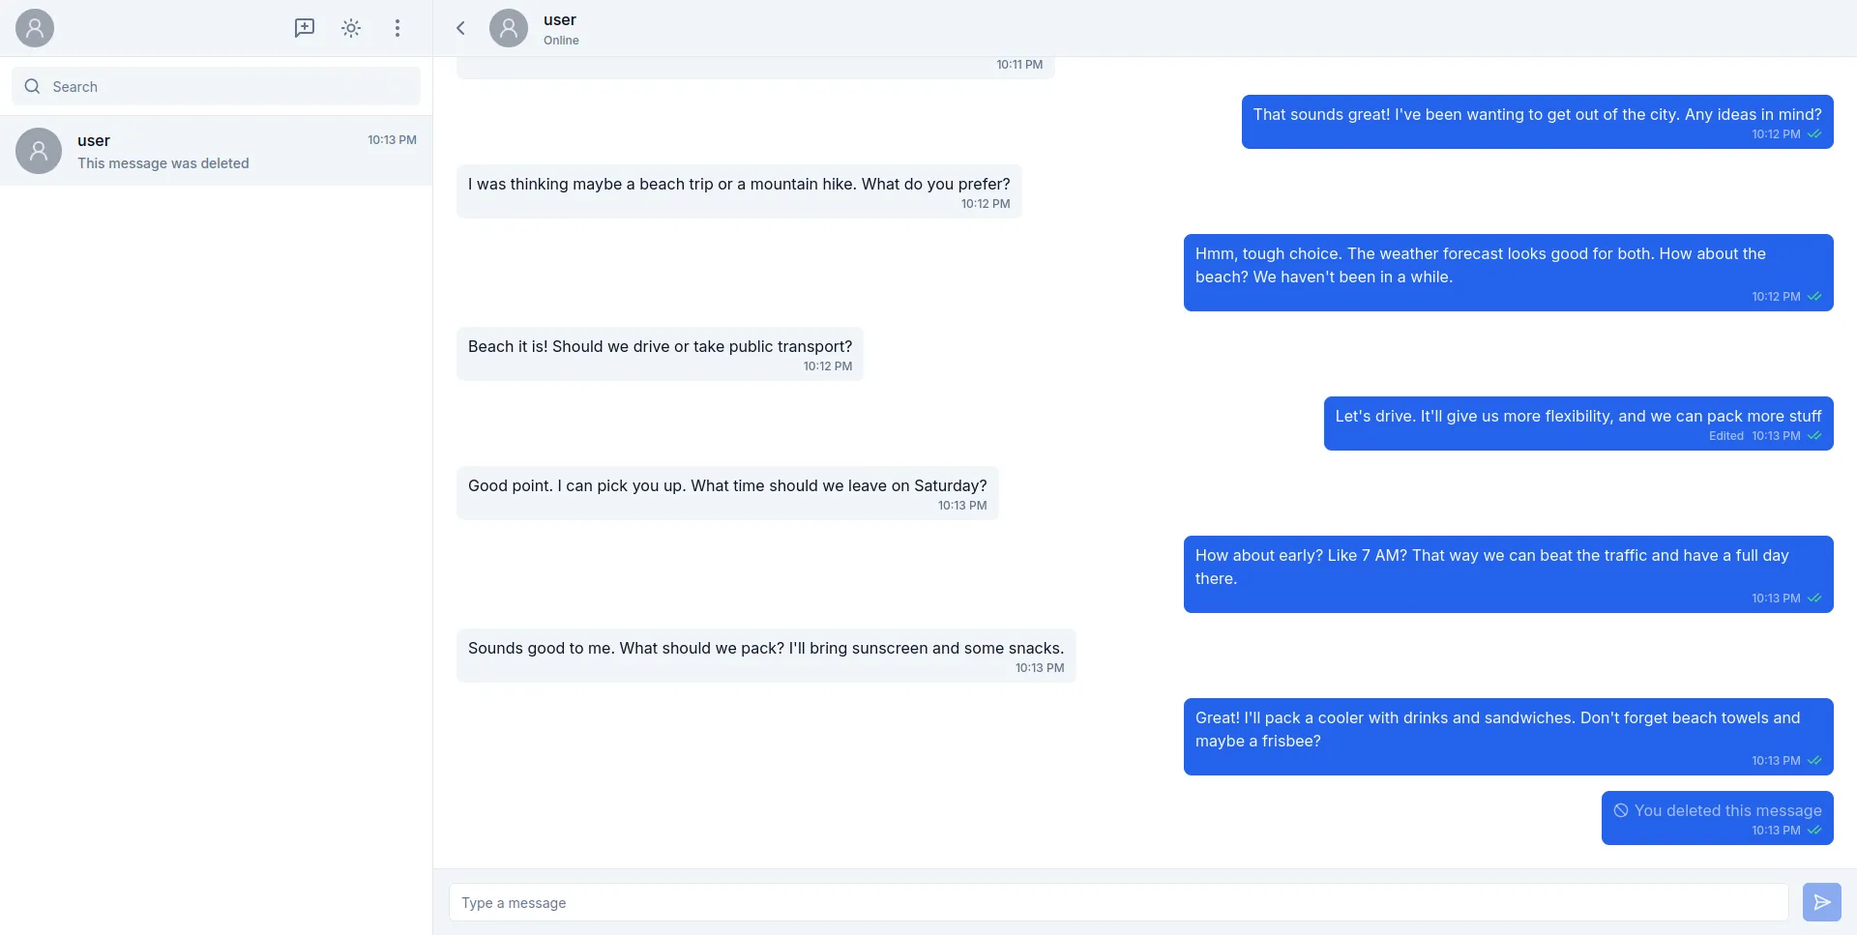Screen dimensions: 1857x935
Task: Click checkmarks on the 7 AM message
Action: pos(1814,598)
